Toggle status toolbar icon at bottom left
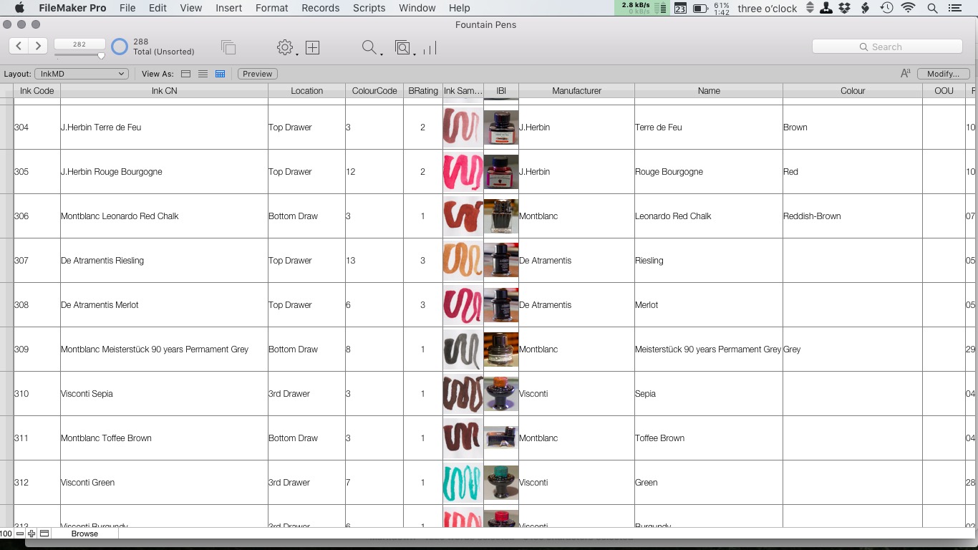The image size is (978, 550). click(x=44, y=534)
